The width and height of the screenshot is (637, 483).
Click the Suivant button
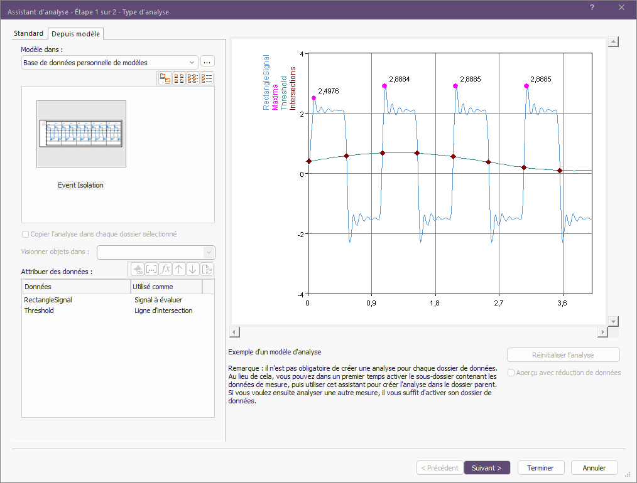(x=486, y=468)
